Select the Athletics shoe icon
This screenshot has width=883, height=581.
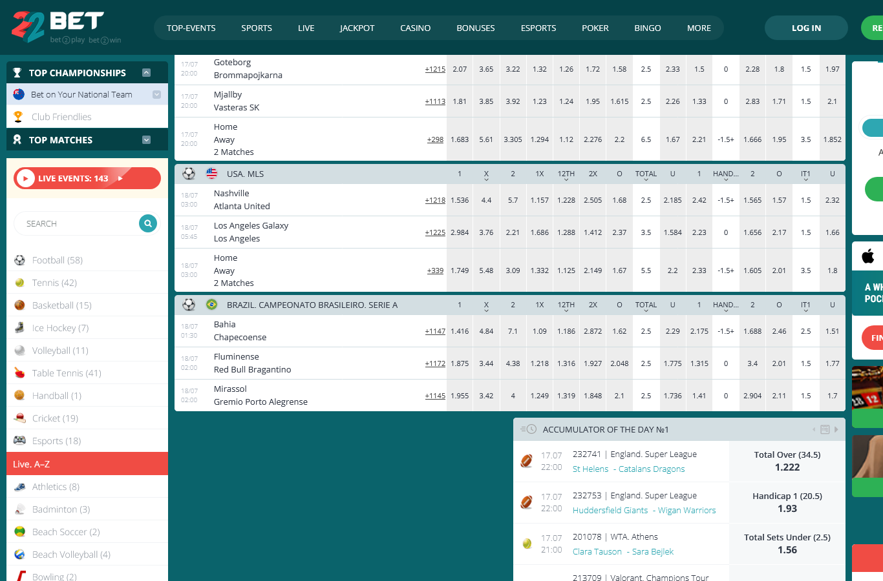click(x=19, y=487)
